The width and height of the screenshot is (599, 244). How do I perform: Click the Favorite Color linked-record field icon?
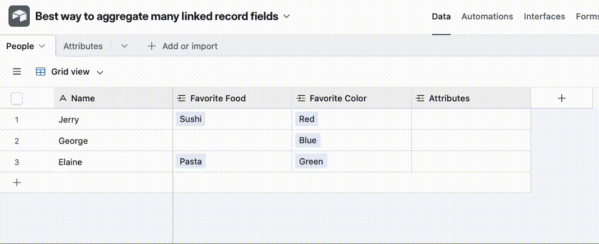[x=301, y=98]
